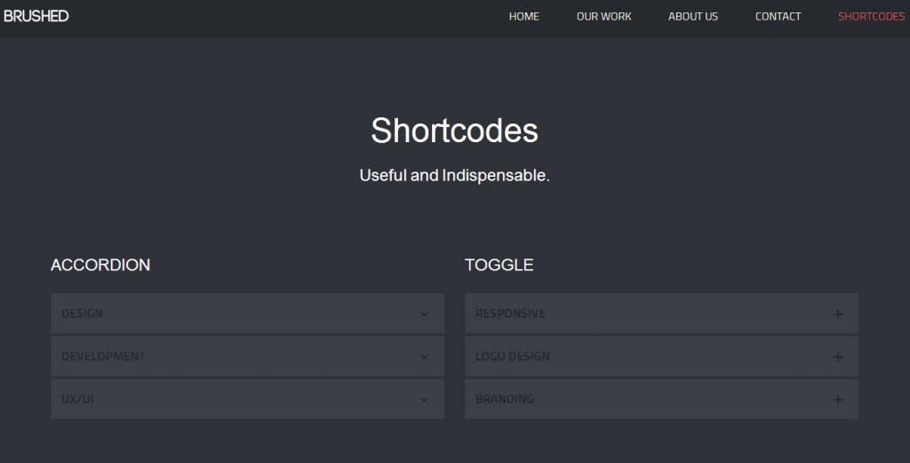The image size is (910, 463).
Task: Open the OUR WORK menu item
Action: tap(603, 16)
